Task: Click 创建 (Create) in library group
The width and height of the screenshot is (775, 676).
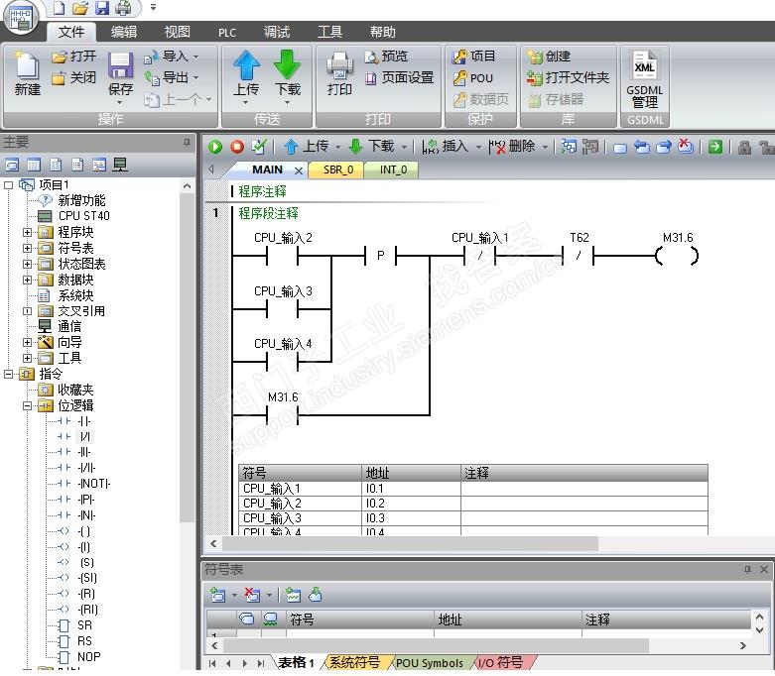Action: (548, 56)
